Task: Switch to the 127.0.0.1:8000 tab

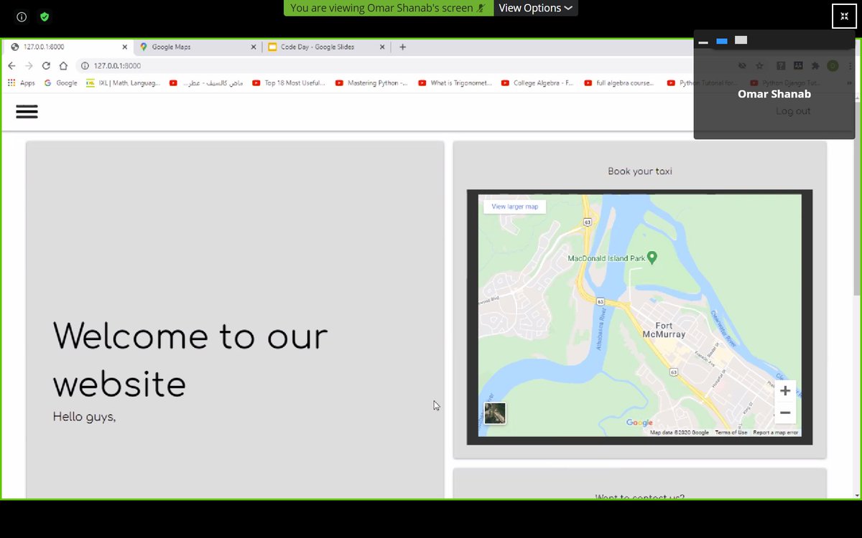Action: tap(68, 47)
